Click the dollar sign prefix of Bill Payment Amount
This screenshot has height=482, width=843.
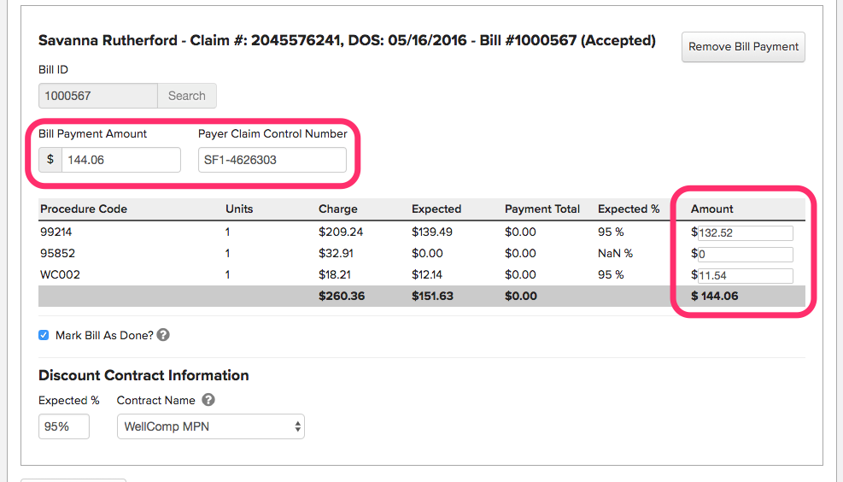pyautogui.click(x=50, y=160)
